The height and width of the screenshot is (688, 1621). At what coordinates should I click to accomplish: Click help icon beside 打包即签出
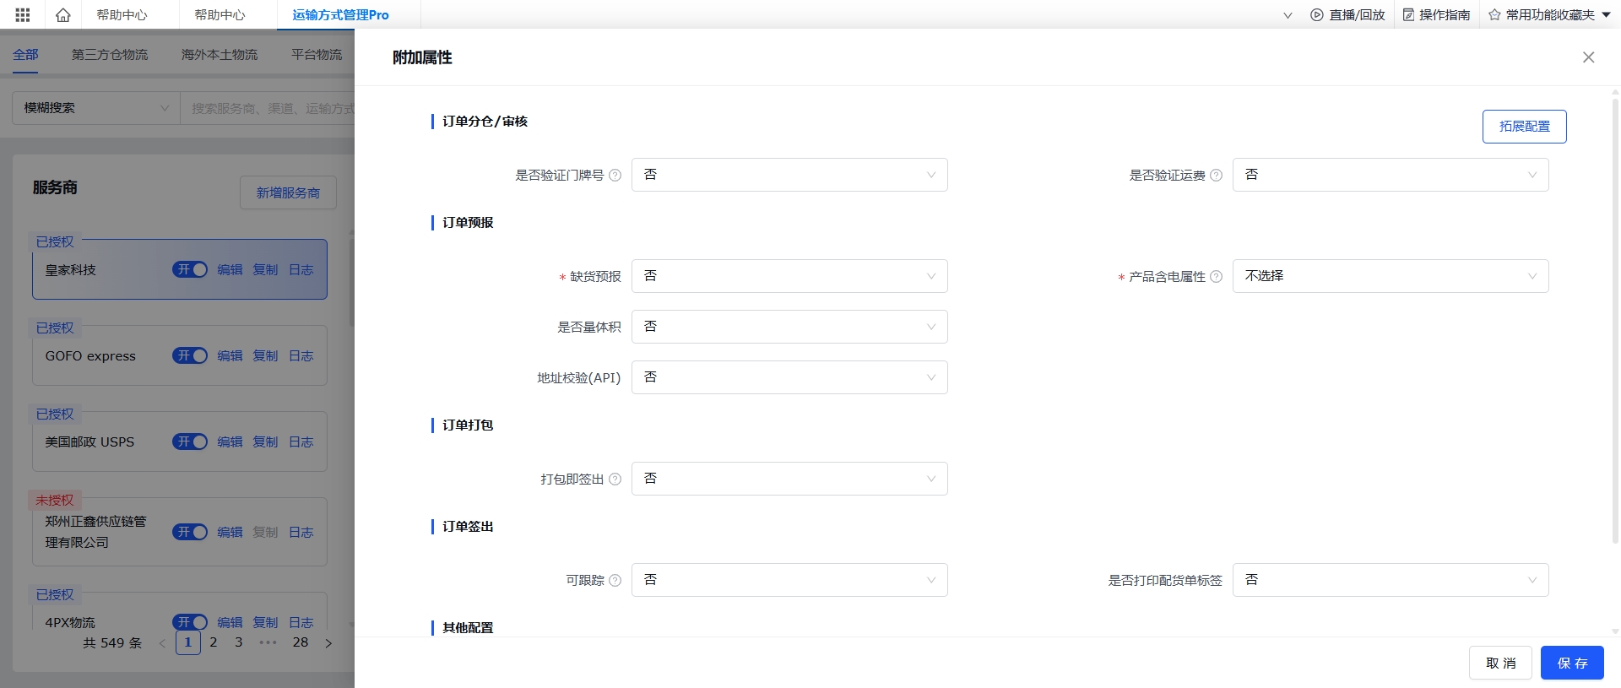pos(615,479)
